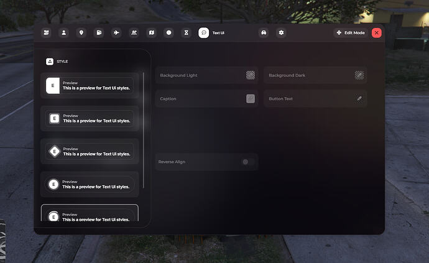429x263 pixels.
Task: Select the style with rounded square E key
Action: [90, 119]
